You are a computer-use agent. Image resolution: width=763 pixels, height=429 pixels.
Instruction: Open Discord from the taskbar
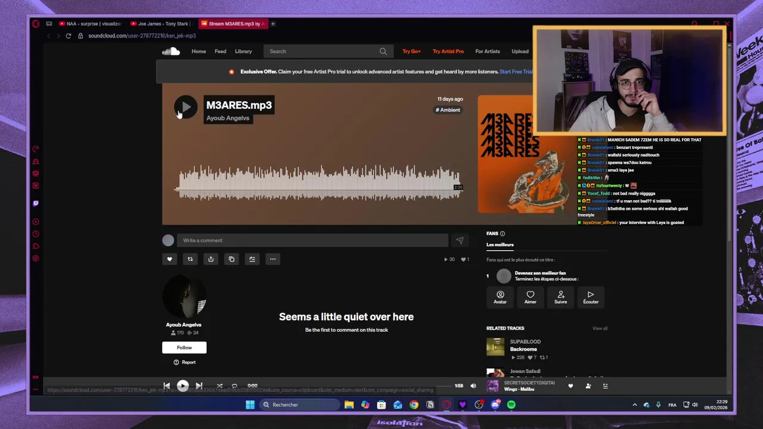coord(495,405)
